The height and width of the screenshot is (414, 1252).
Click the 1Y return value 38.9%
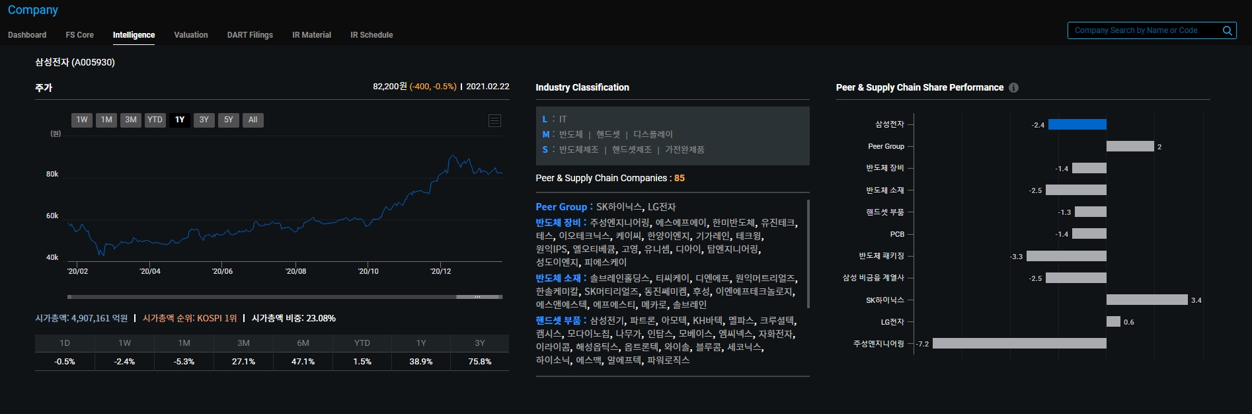(x=421, y=362)
